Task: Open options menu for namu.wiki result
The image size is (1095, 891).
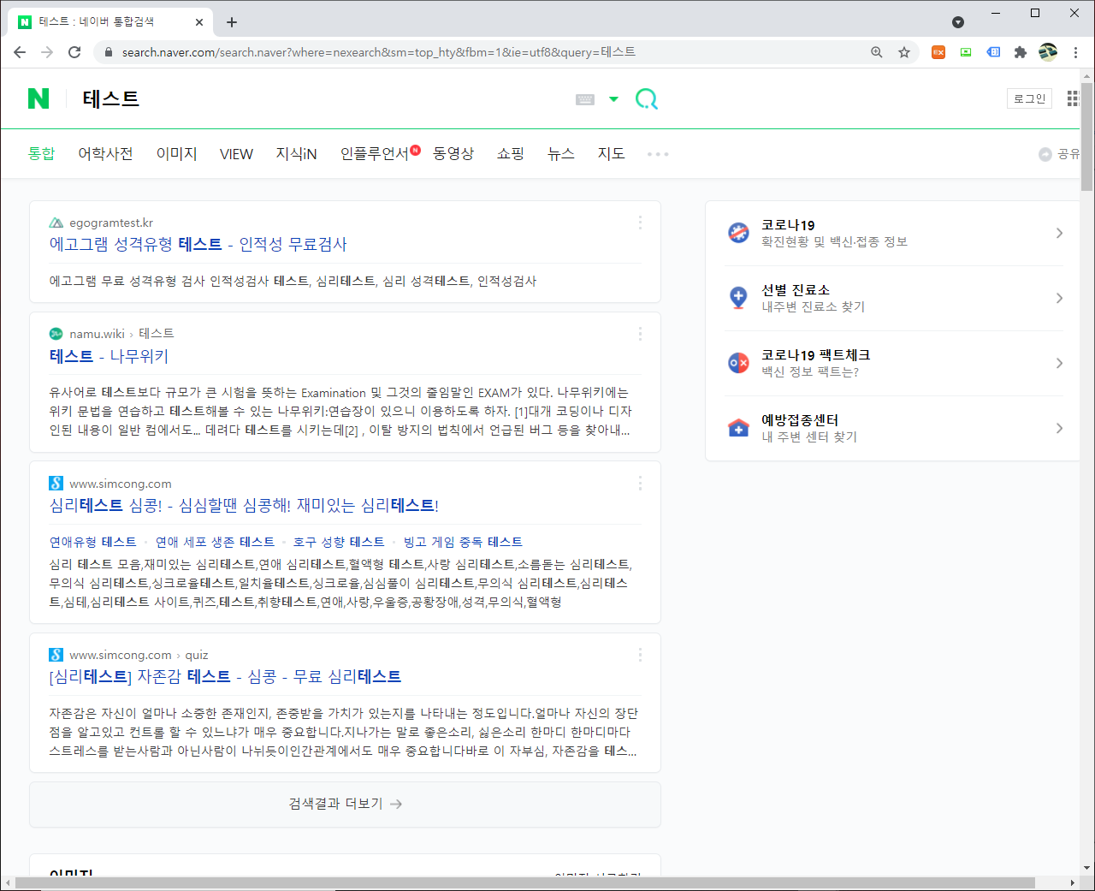Action: [640, 334]
